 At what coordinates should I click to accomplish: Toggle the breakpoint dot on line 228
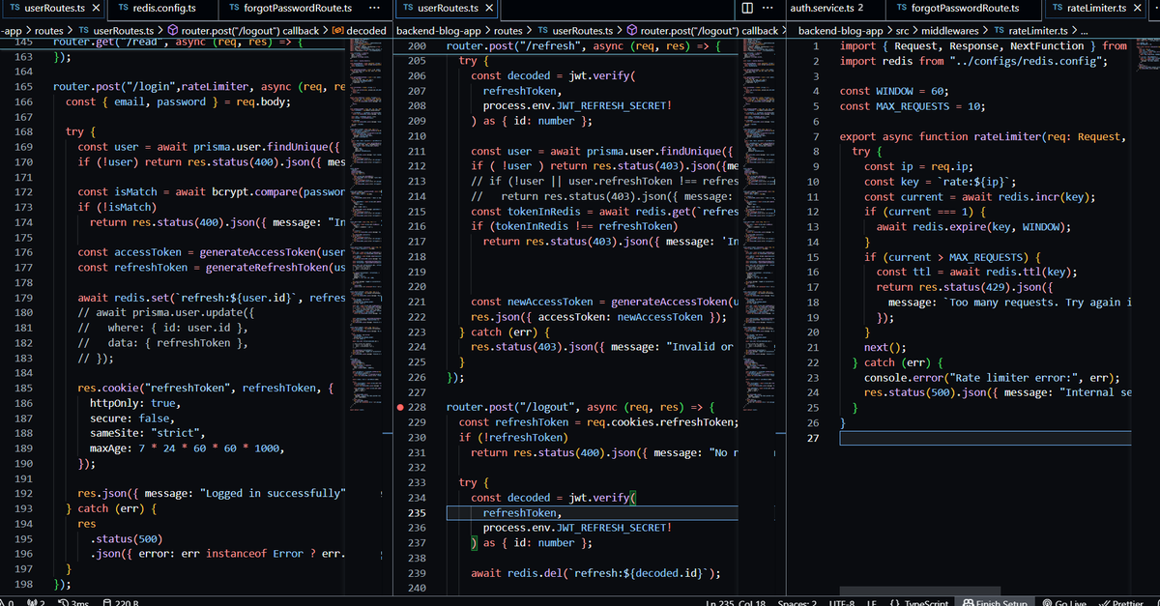coord(400,408)
